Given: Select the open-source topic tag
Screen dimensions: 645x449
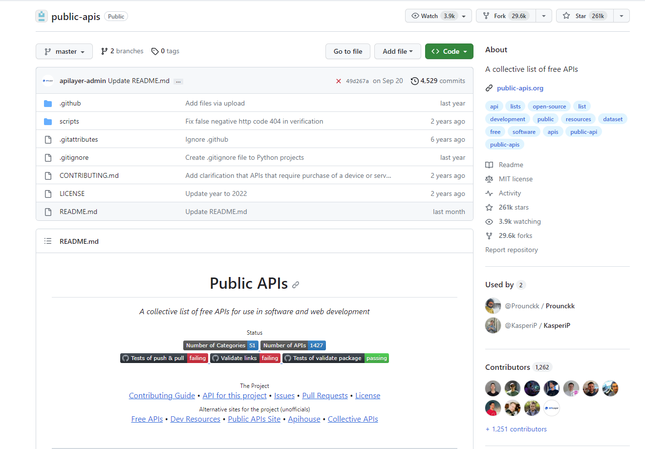Looking at the screenshot, I should point(549,107).
